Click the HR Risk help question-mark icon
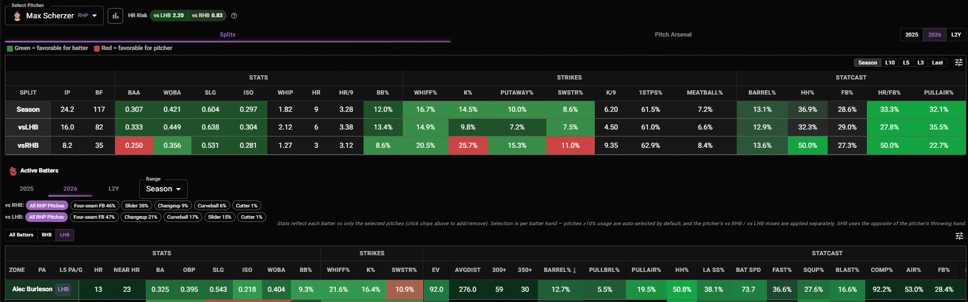 click(234, 16)
